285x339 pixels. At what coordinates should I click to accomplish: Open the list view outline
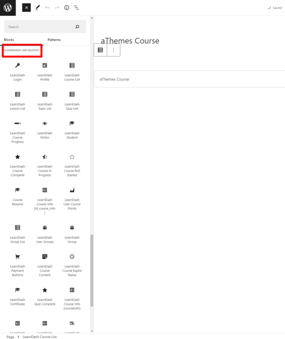[76, 8]
